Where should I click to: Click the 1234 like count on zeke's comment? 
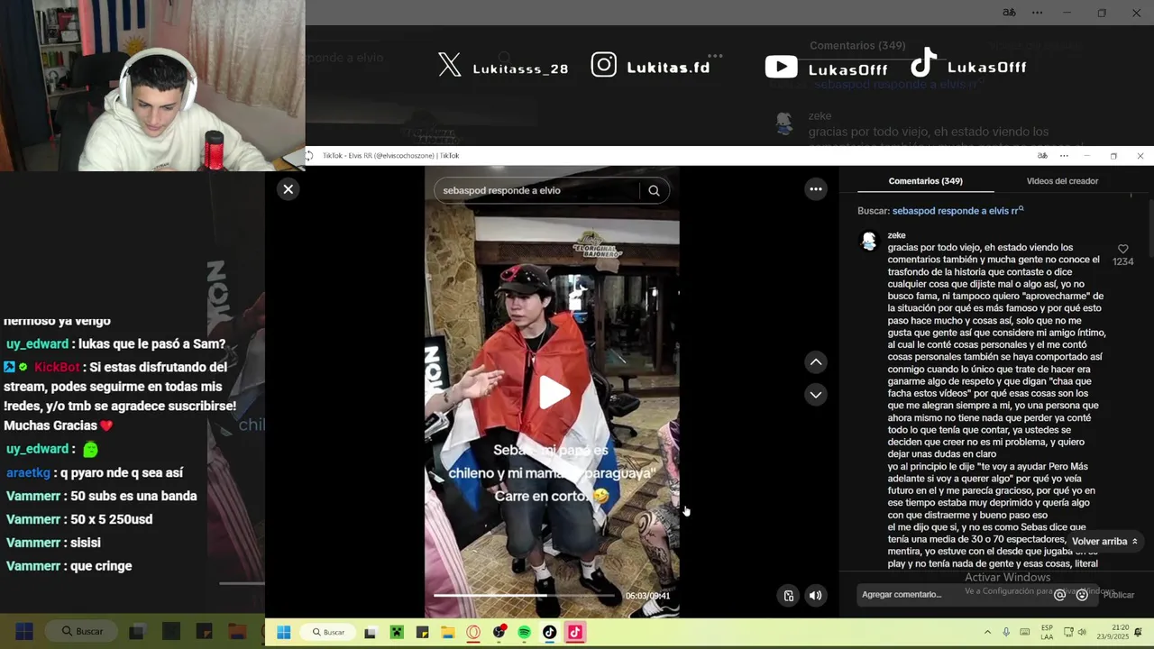click(1122, 262)
